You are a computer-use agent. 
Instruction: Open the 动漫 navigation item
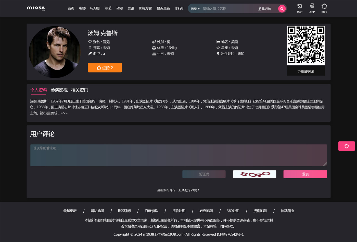click(119, 8)
